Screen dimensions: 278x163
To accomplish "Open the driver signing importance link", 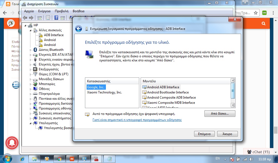I will (x=137, y=120).
